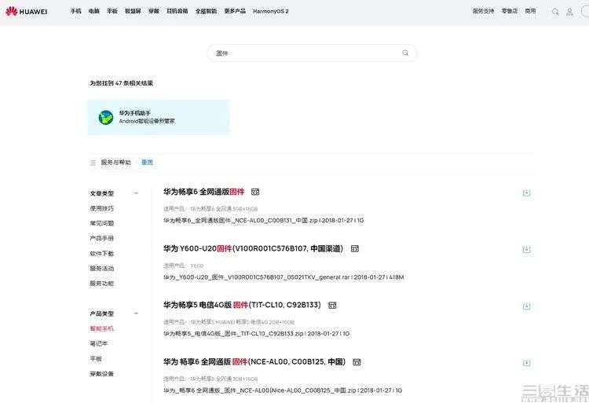Open the user account icon
This screenshot has height=403, width=589.
[569, 12]
